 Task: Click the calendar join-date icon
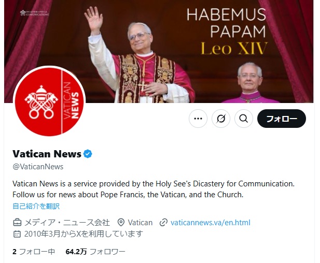pos(17,234)
